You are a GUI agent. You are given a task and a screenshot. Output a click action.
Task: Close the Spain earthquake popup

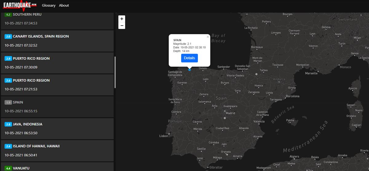coord(208,37)
